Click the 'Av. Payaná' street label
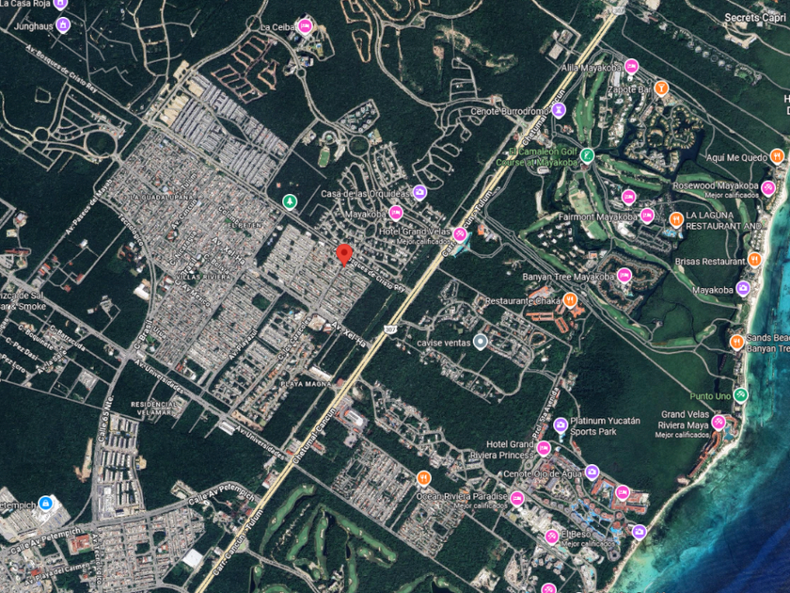The width and height of the screenshot is (790, 593). pyautogui.click(x=244, y=345)
